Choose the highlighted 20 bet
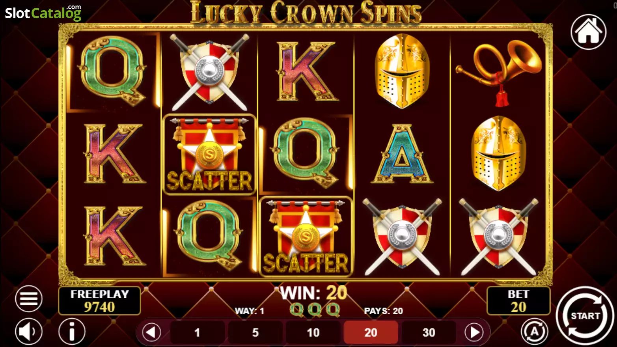 pos(371,332)
